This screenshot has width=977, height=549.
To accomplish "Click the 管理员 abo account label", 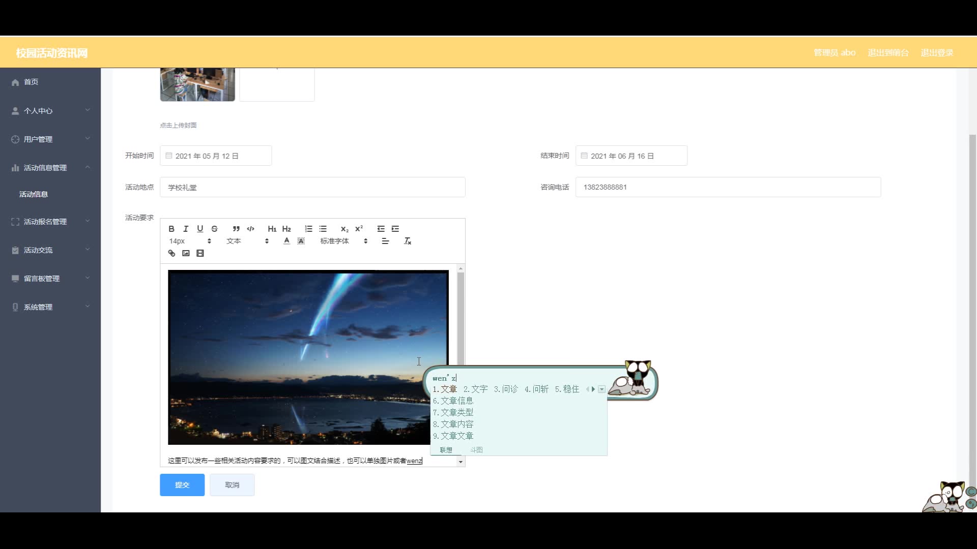I will 835,53.
